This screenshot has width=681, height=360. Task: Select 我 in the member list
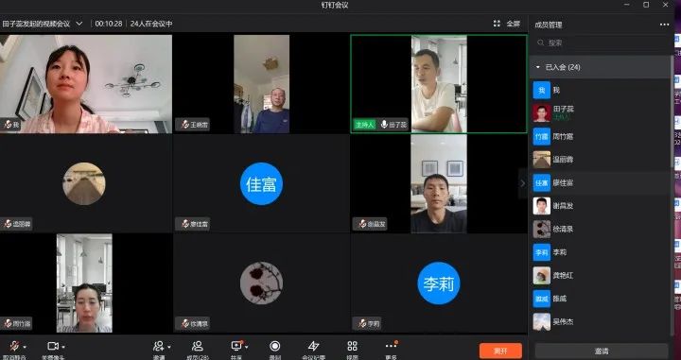[600, 90]
